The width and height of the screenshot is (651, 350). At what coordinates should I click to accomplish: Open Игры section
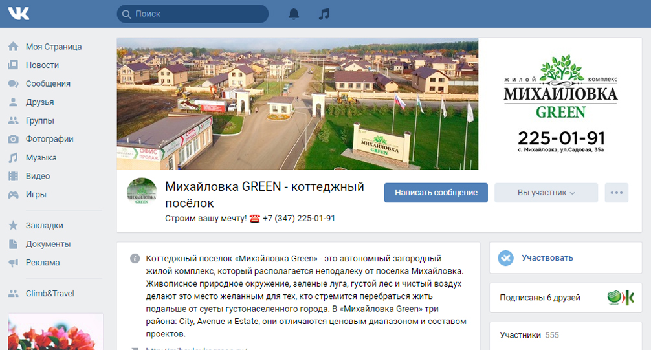36,194
